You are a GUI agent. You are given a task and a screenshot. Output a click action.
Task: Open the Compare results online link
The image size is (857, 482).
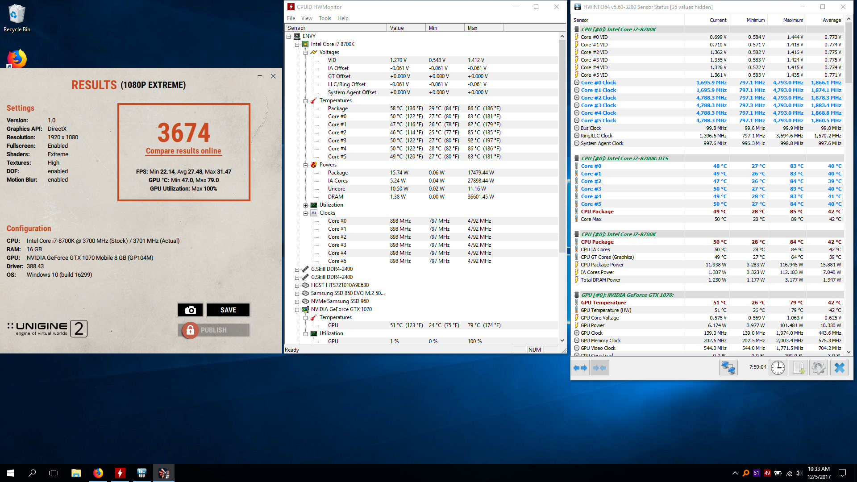(183, 151)
